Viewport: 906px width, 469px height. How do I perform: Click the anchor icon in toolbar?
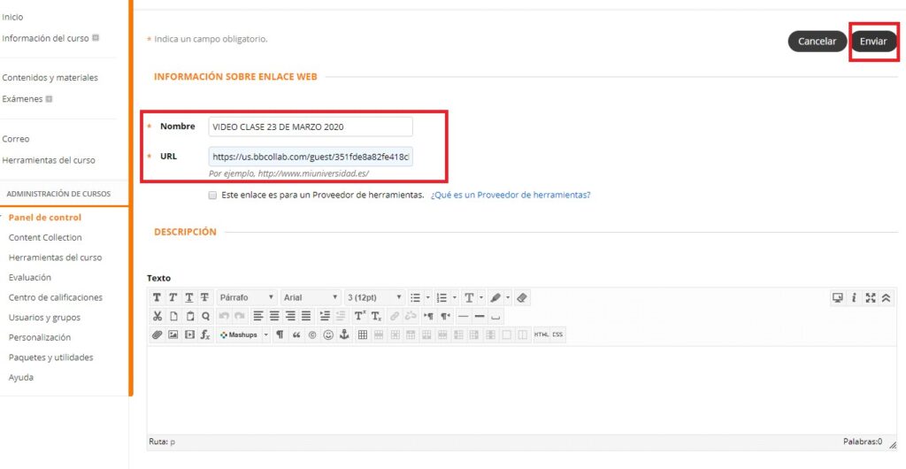coord(344,335)
